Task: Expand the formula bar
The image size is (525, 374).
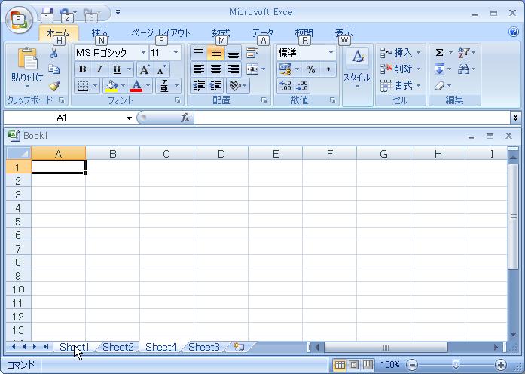Action: point(515,118)
